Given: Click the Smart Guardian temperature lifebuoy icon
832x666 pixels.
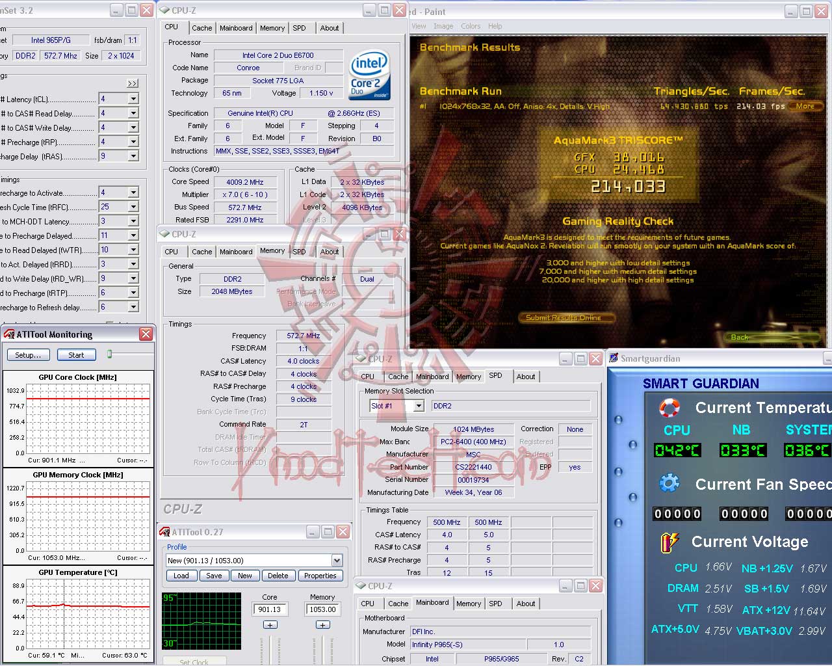Looking at the screenshot, I should [669, 408].
